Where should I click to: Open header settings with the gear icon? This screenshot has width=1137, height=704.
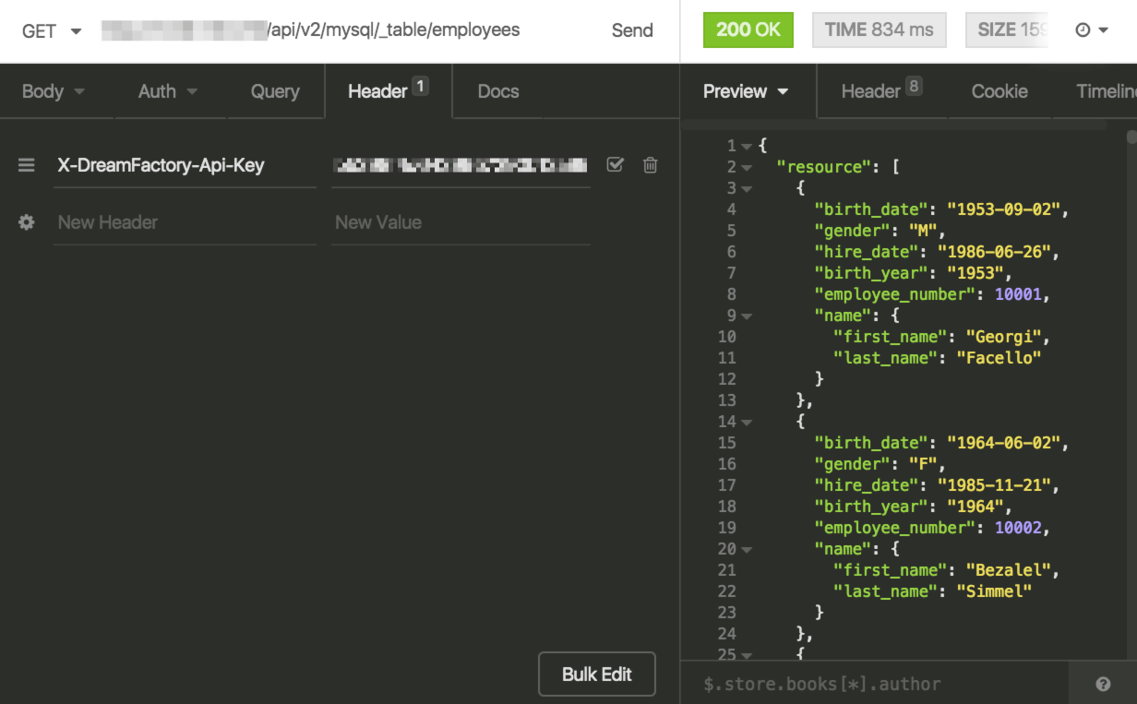click(x=26, y=221)
